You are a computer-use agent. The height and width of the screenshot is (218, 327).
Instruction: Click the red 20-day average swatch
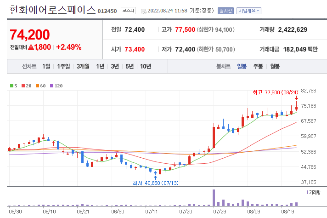[x=23, y=86]
